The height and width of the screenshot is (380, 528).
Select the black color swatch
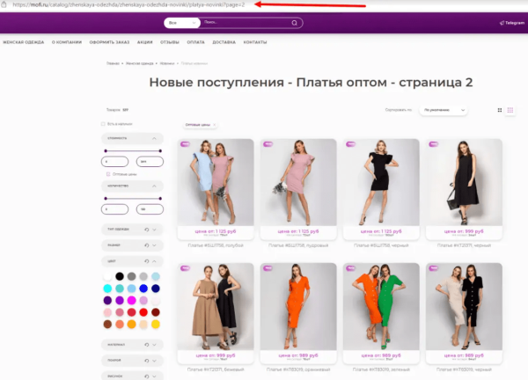click(120, 276)
